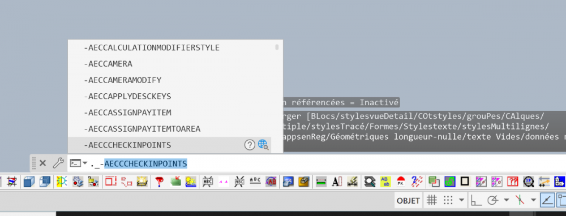Click the red funnel filter icon
This screenshot has width=566, height=216.
point(159,182)
